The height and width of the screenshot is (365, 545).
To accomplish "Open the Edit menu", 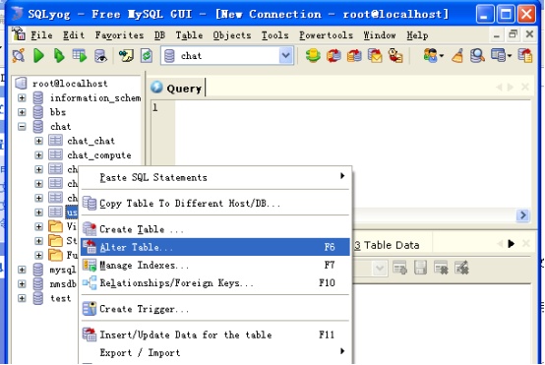I will point(74,35).
